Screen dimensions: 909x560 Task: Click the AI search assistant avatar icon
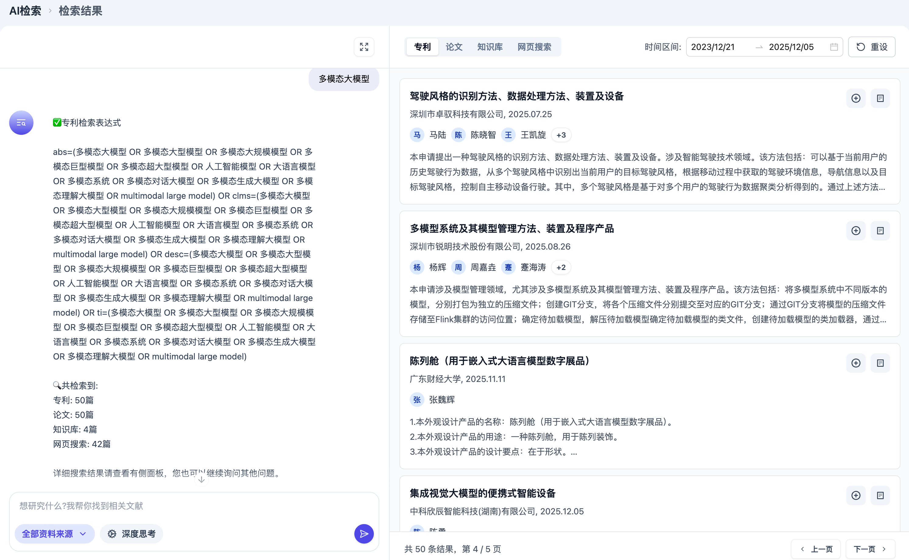coord(21,122)
